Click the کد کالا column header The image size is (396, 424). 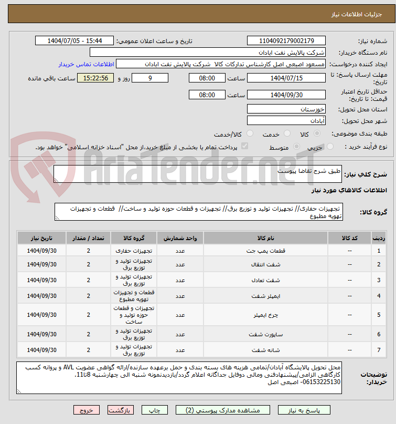coord(349,238)
